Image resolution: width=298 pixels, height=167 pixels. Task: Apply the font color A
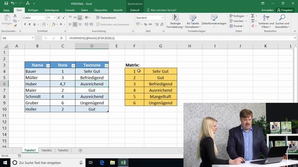click(x=61, y=24)
